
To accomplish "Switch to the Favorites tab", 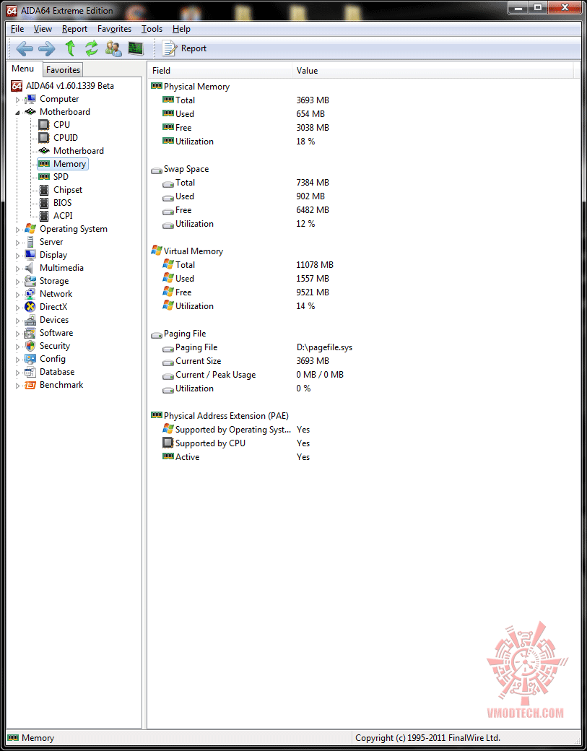I will [64, 70].
